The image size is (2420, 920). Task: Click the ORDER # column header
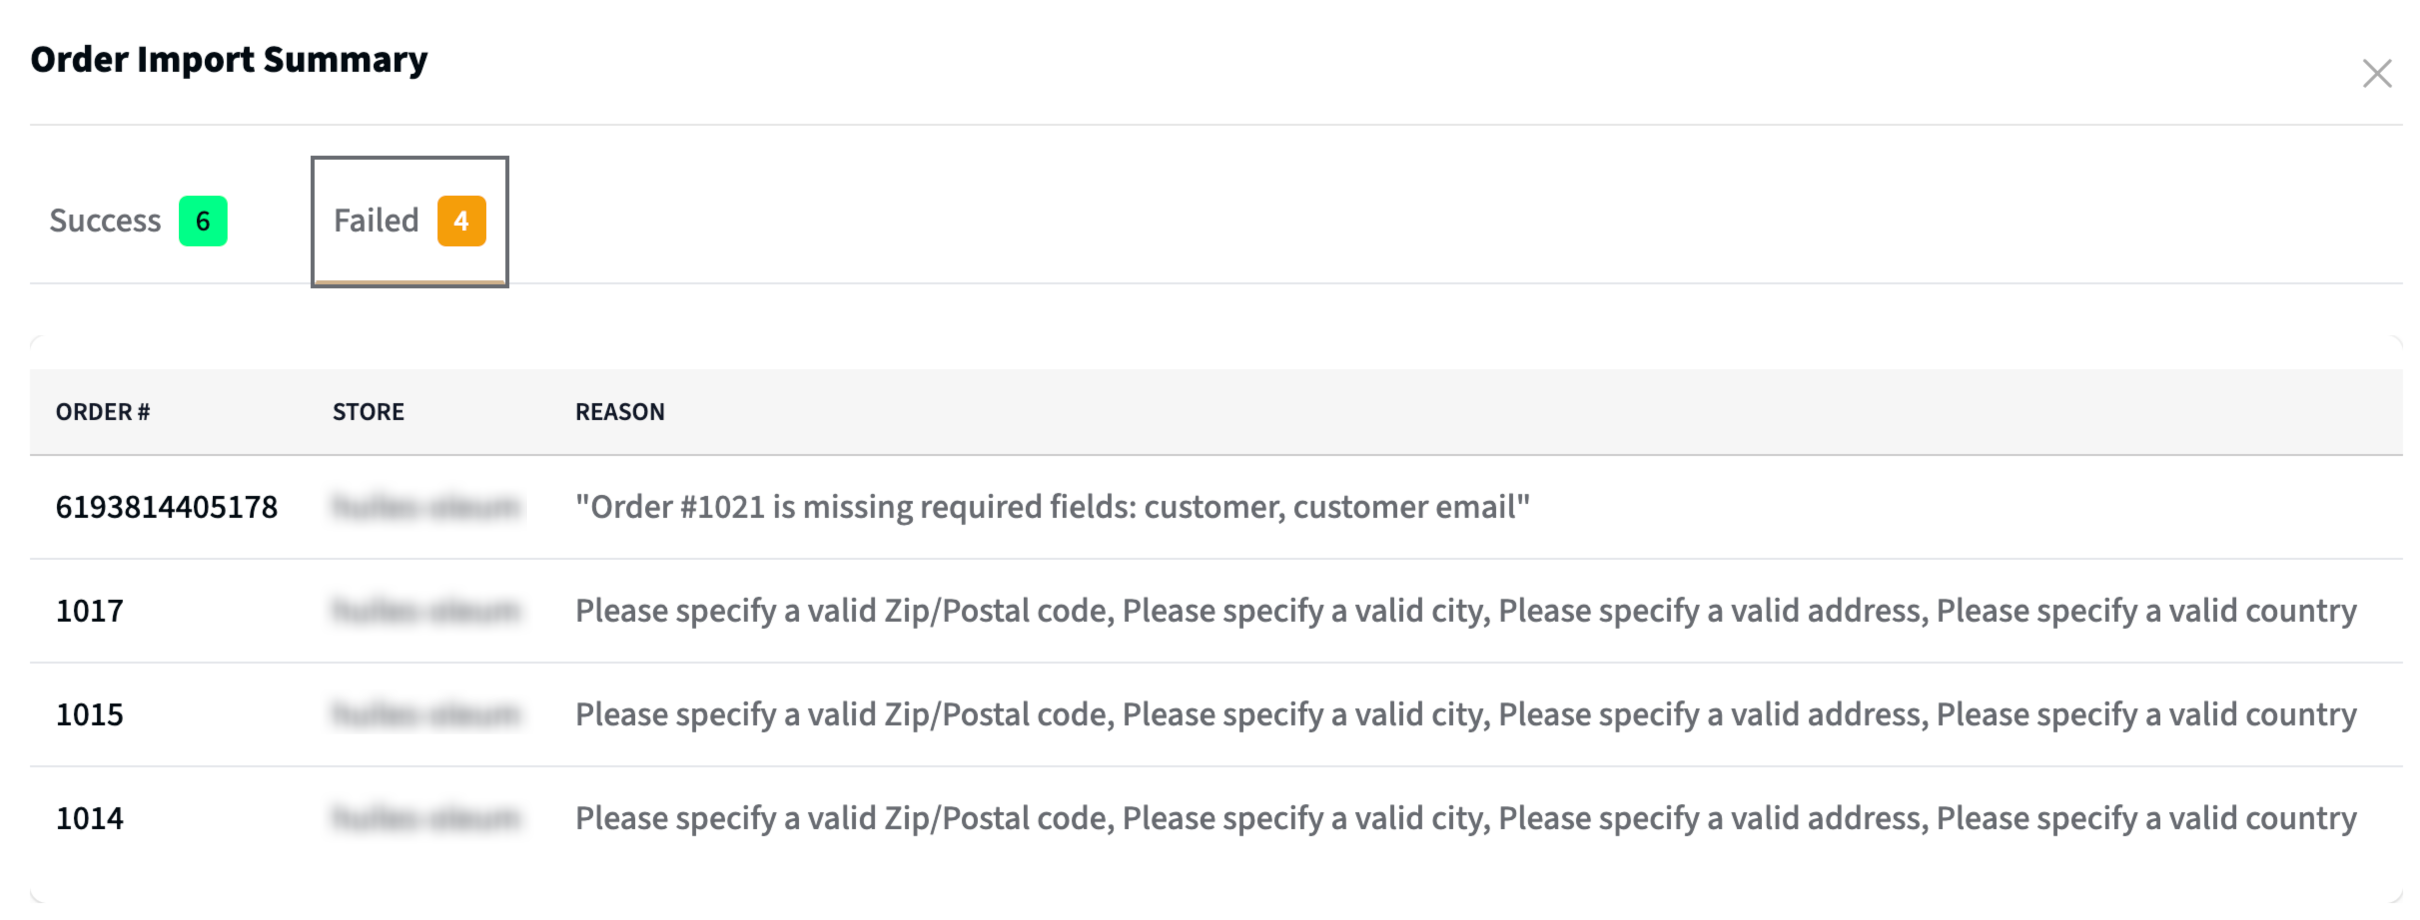click(x=102, y=412)
